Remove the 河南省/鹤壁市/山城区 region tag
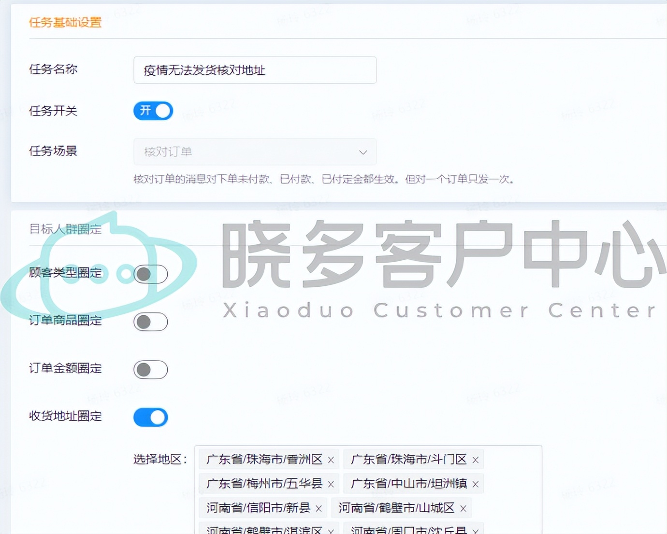667x534 pixels. [x=463, y=508]
